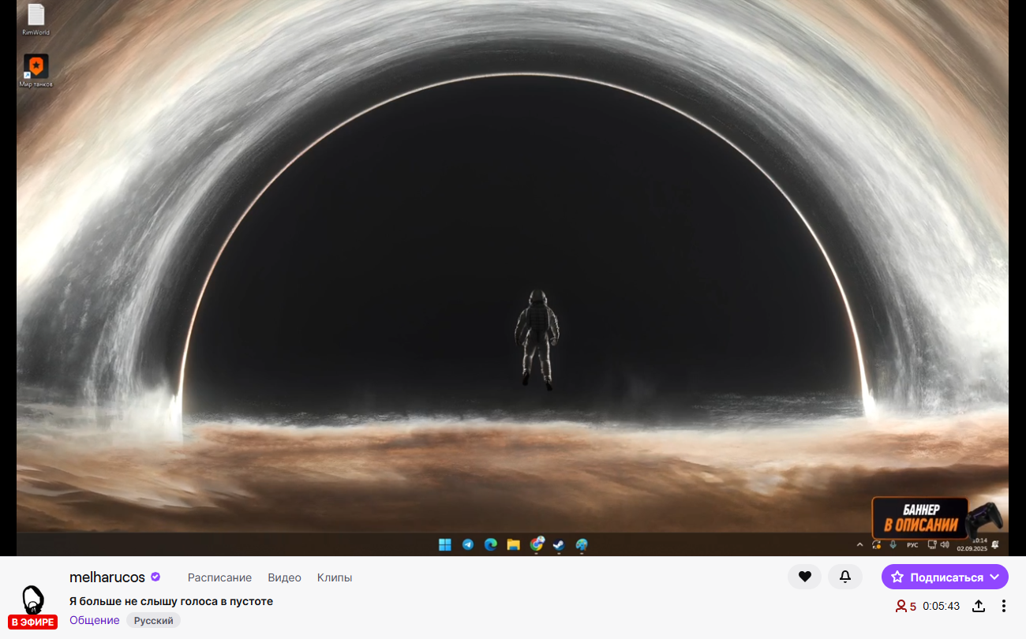Open the three-dot more options menu
This screenshot has width=1026, height=639.
(x=1004, y=606)
